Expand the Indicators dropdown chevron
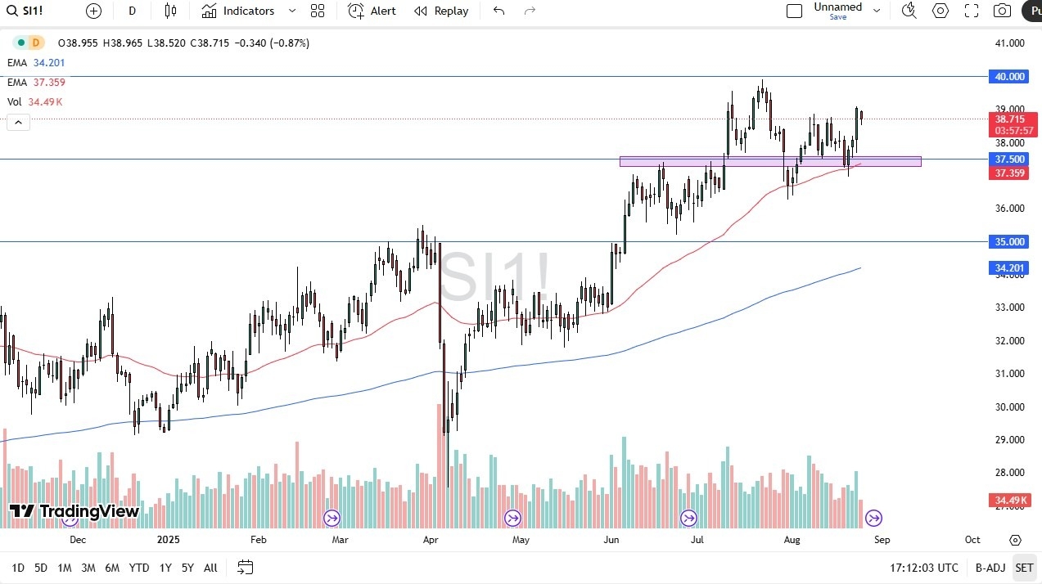 (291, 11)
